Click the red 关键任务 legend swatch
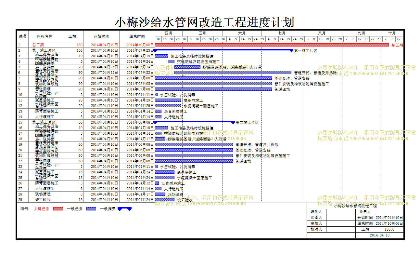The width and height of the screenshot is (420, 255). [x=58, y=209]
